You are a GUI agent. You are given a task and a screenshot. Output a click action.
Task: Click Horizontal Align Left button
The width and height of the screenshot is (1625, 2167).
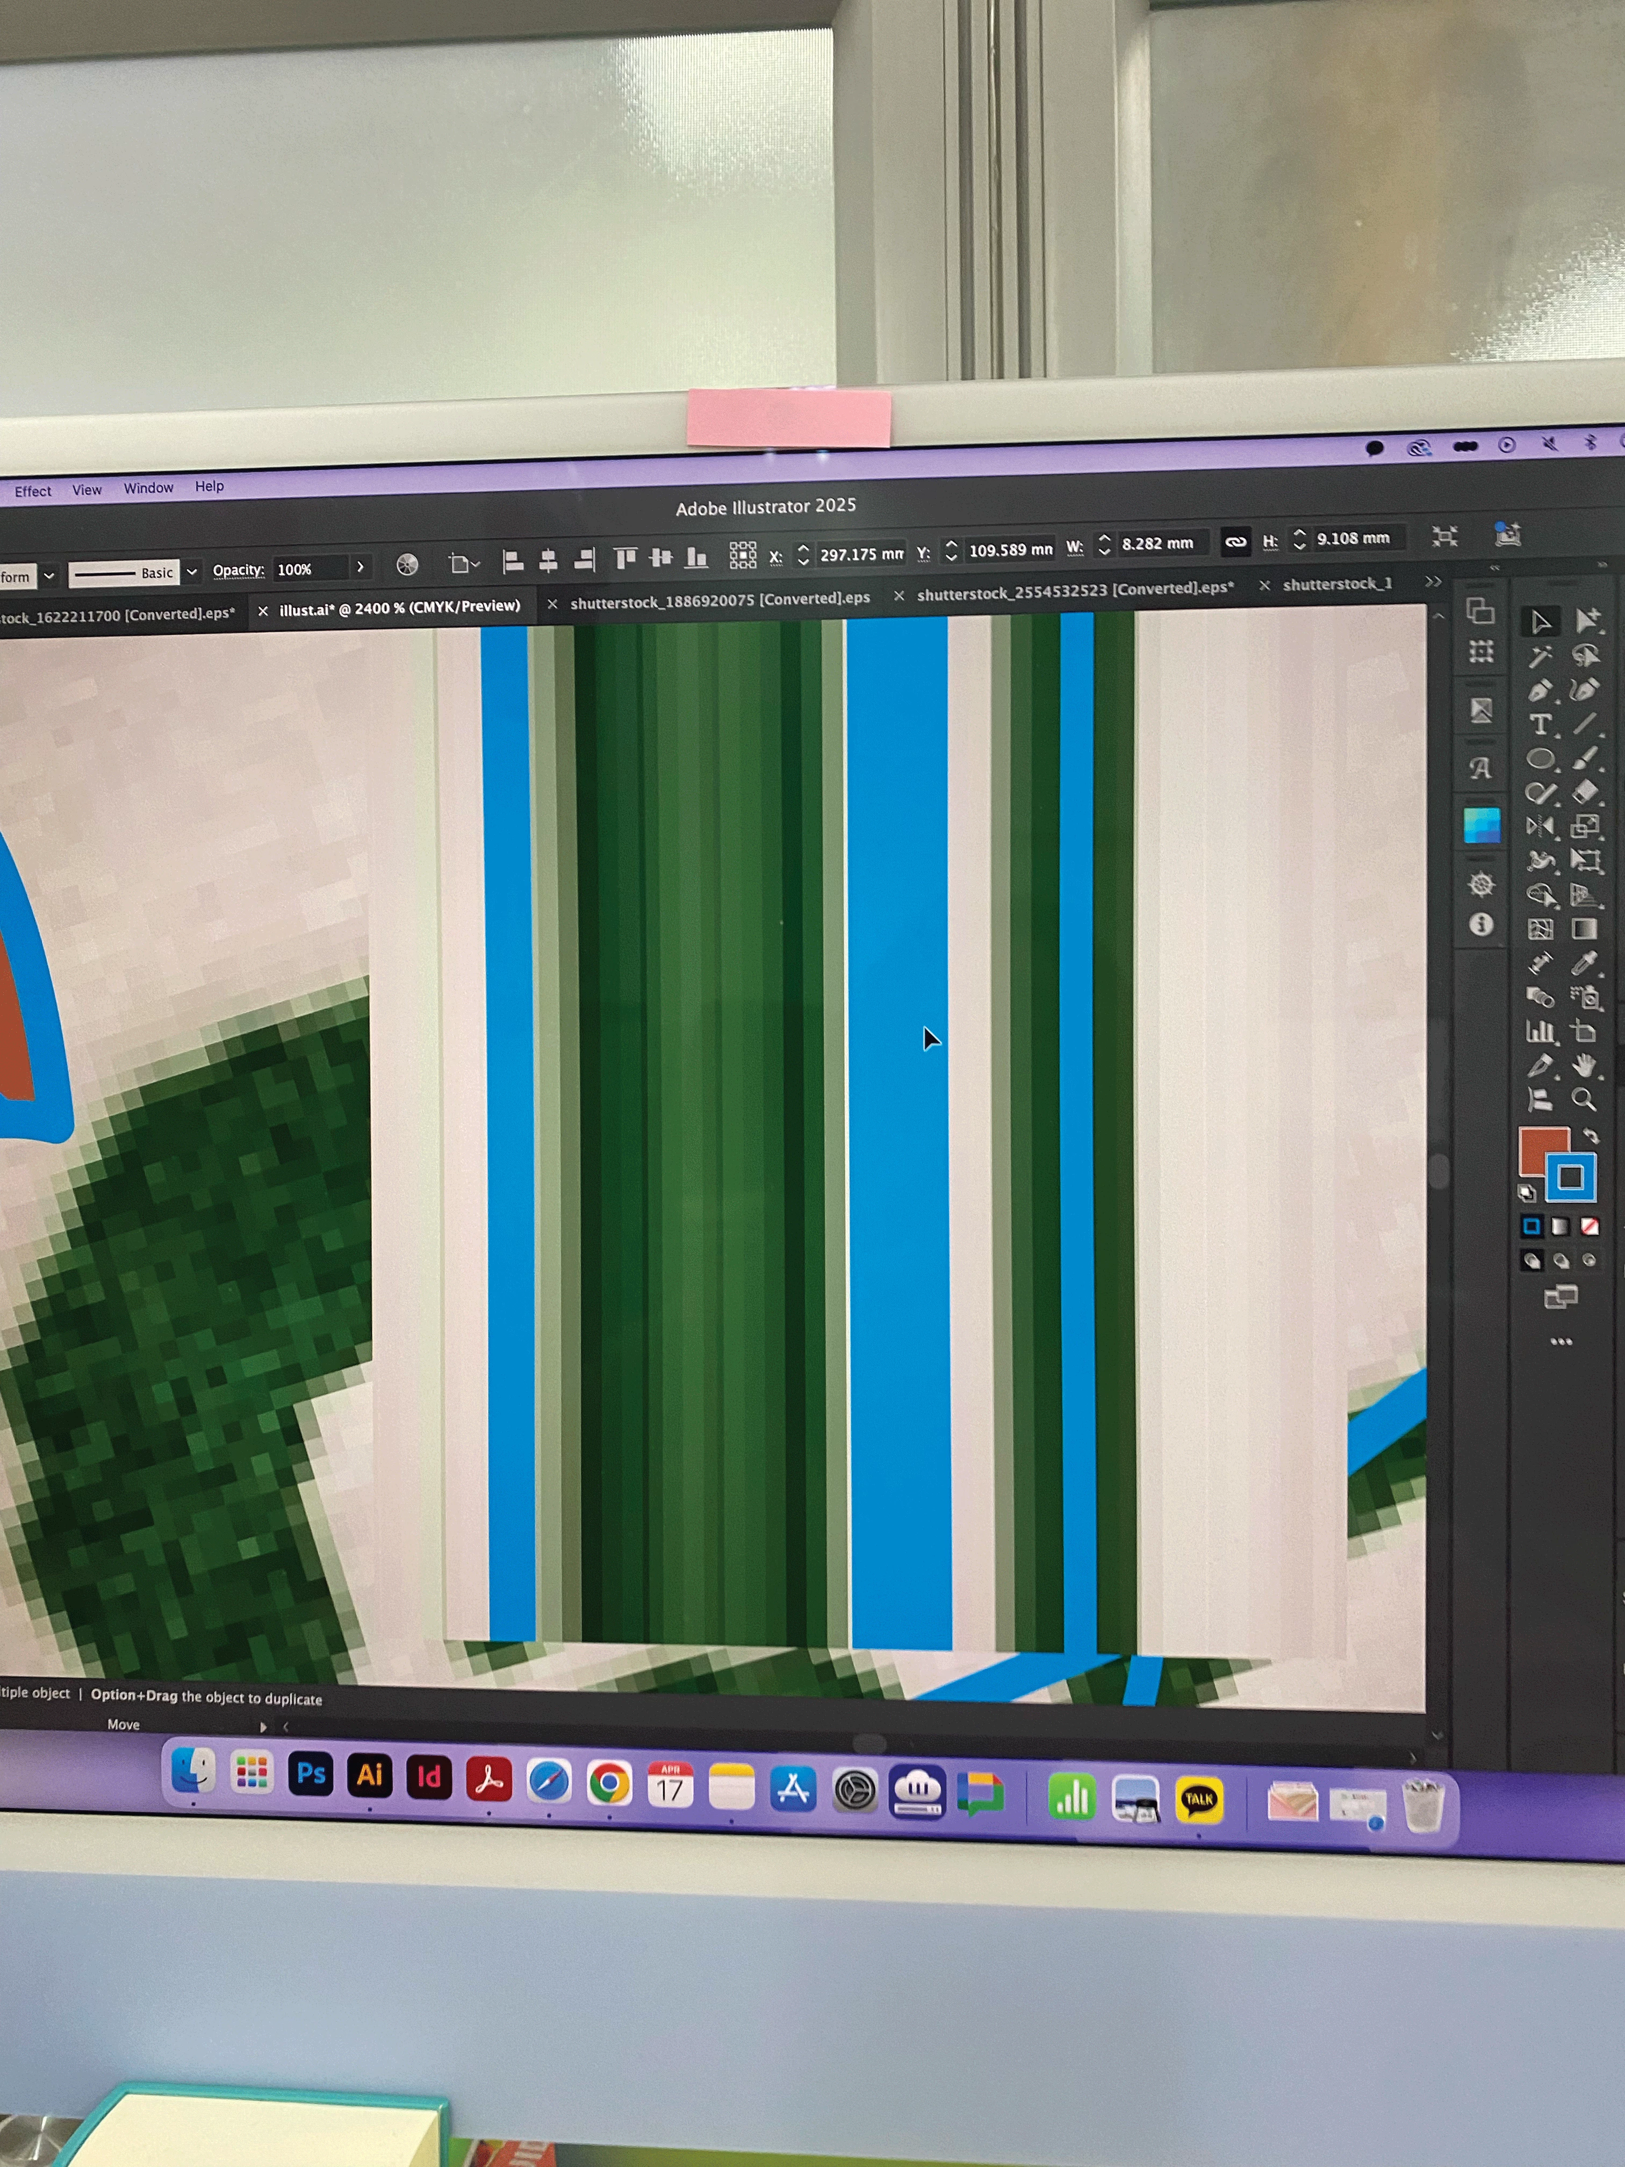coord(512,561)
